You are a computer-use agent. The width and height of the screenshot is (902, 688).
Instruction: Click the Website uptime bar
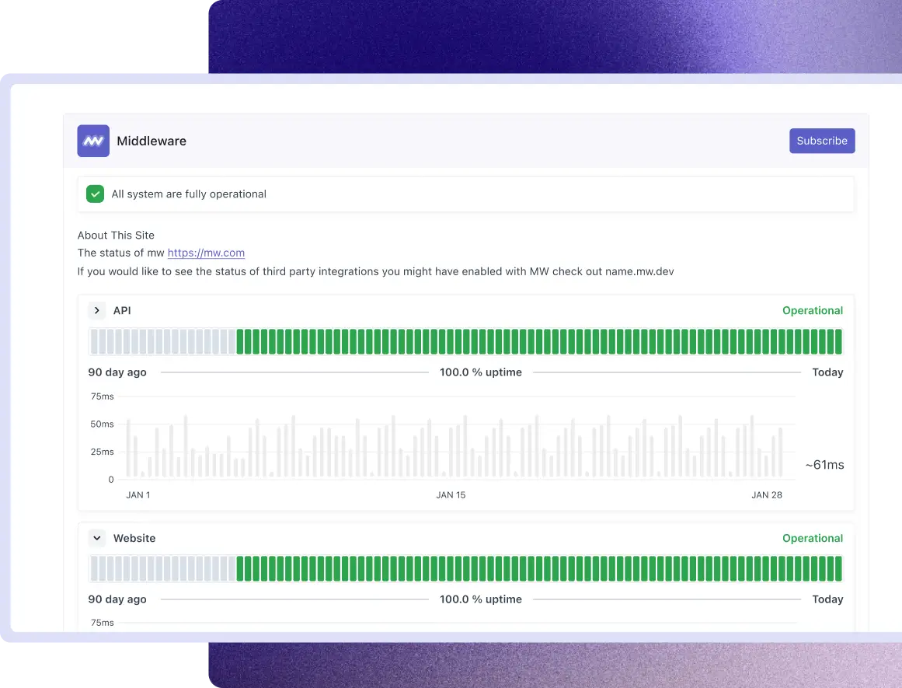(x=466, y=568)
